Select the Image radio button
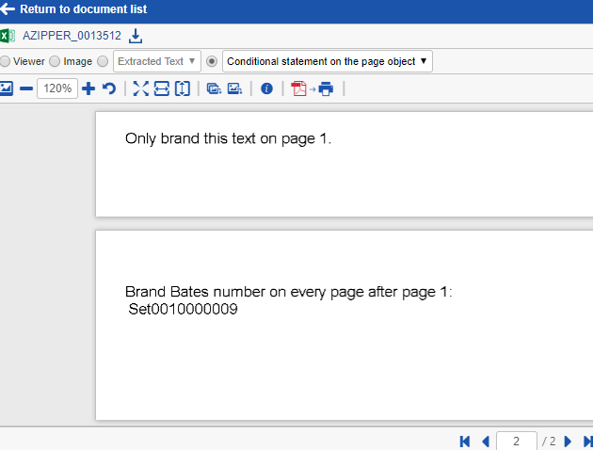The height and width of the screenshot is (450, 593). (55, 61)
